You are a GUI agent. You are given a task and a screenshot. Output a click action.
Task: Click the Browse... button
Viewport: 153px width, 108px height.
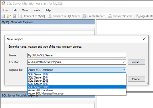point(136,62)
